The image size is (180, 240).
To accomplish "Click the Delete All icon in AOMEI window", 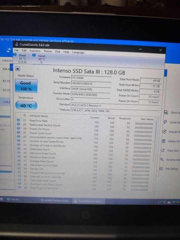I will [164, 141].
